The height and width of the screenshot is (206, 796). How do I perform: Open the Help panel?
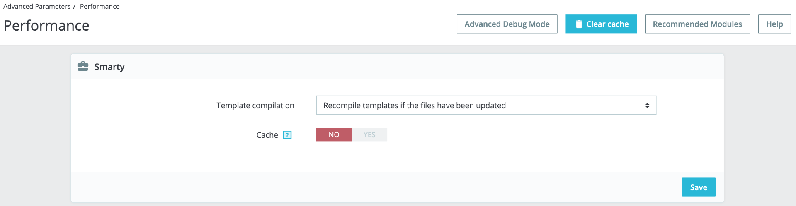click(774, 24)
